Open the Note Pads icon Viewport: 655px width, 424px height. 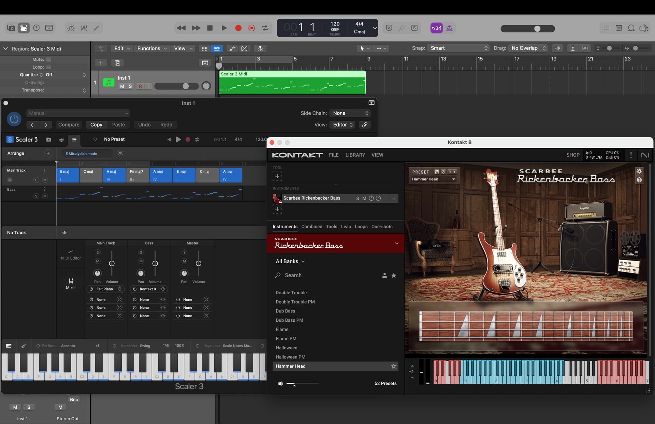point(618,28)
